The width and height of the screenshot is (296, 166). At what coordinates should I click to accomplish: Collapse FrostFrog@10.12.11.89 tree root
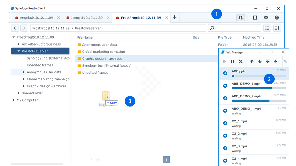14,37
